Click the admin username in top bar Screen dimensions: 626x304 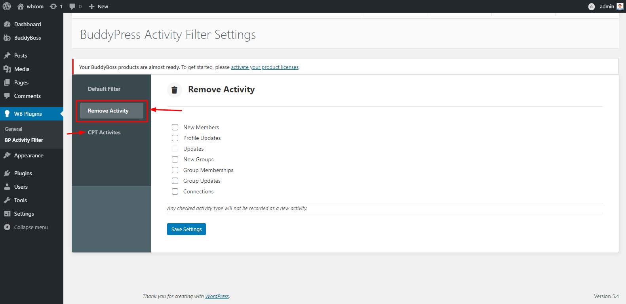click(607, 6)
